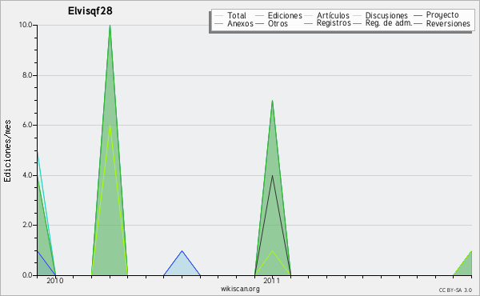Image resolution: width=480 pixels, height=296 pixels.
Task: Click the 2011 x-axis label
Action: click(272, 281)
